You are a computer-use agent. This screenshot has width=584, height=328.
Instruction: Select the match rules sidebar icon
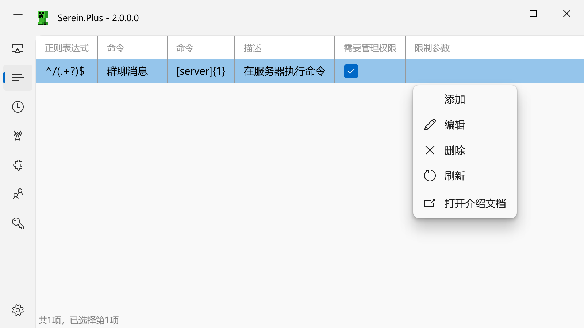click(18, 77)
